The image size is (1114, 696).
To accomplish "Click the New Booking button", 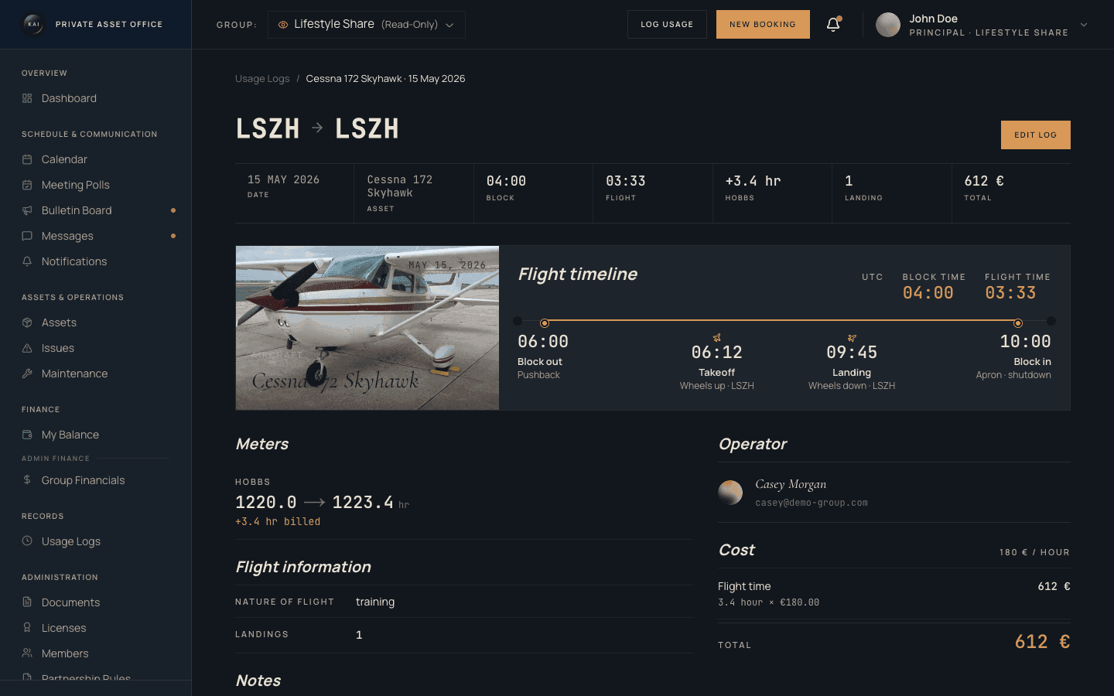I will (x=763, y=24).
